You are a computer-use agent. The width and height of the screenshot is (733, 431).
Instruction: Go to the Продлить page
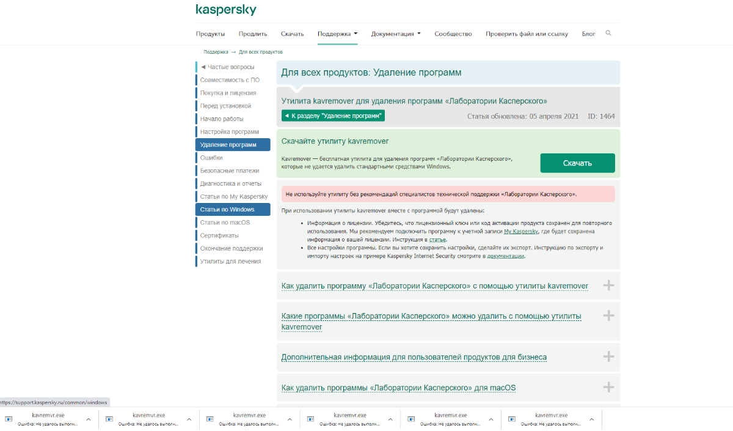tap(253, 34)
